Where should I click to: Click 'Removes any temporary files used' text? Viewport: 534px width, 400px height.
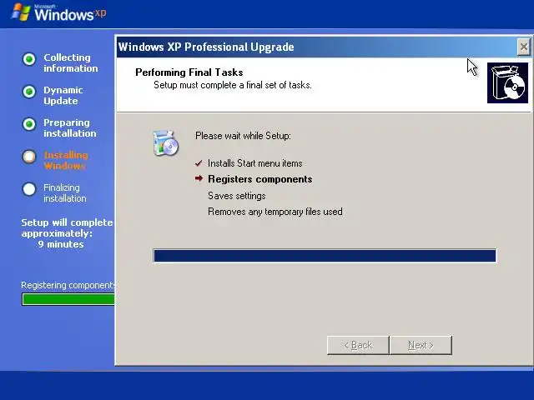pos(275,212)
